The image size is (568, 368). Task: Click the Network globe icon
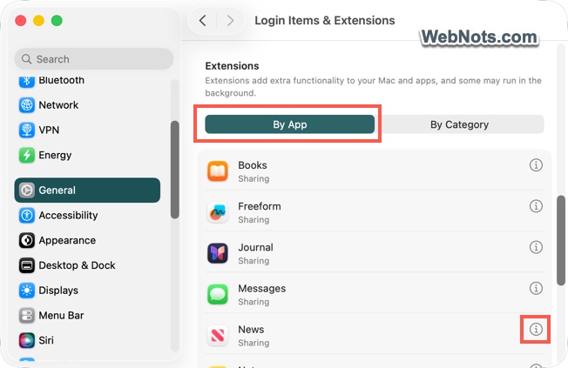click(x=26, y=105)
